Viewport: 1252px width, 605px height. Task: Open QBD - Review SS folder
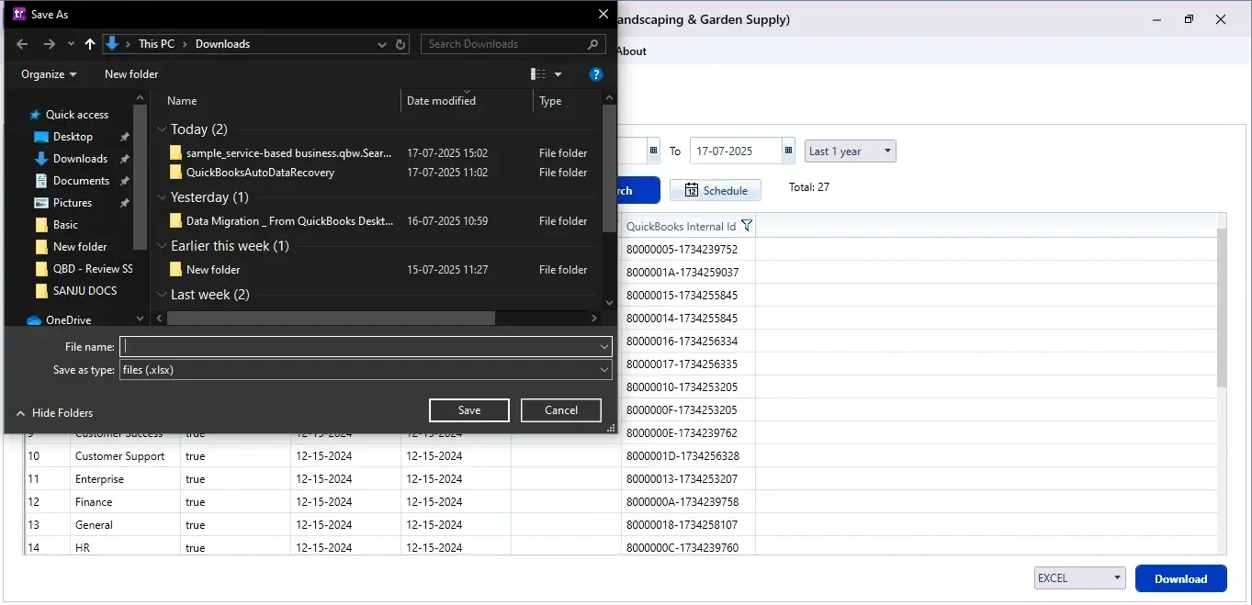point(93,269)
